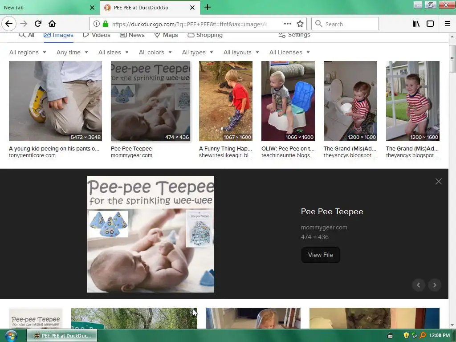Switch to the All results tab
Viewport: 456px width, 342px height.
pyautogui.click(x=26, y=35)
